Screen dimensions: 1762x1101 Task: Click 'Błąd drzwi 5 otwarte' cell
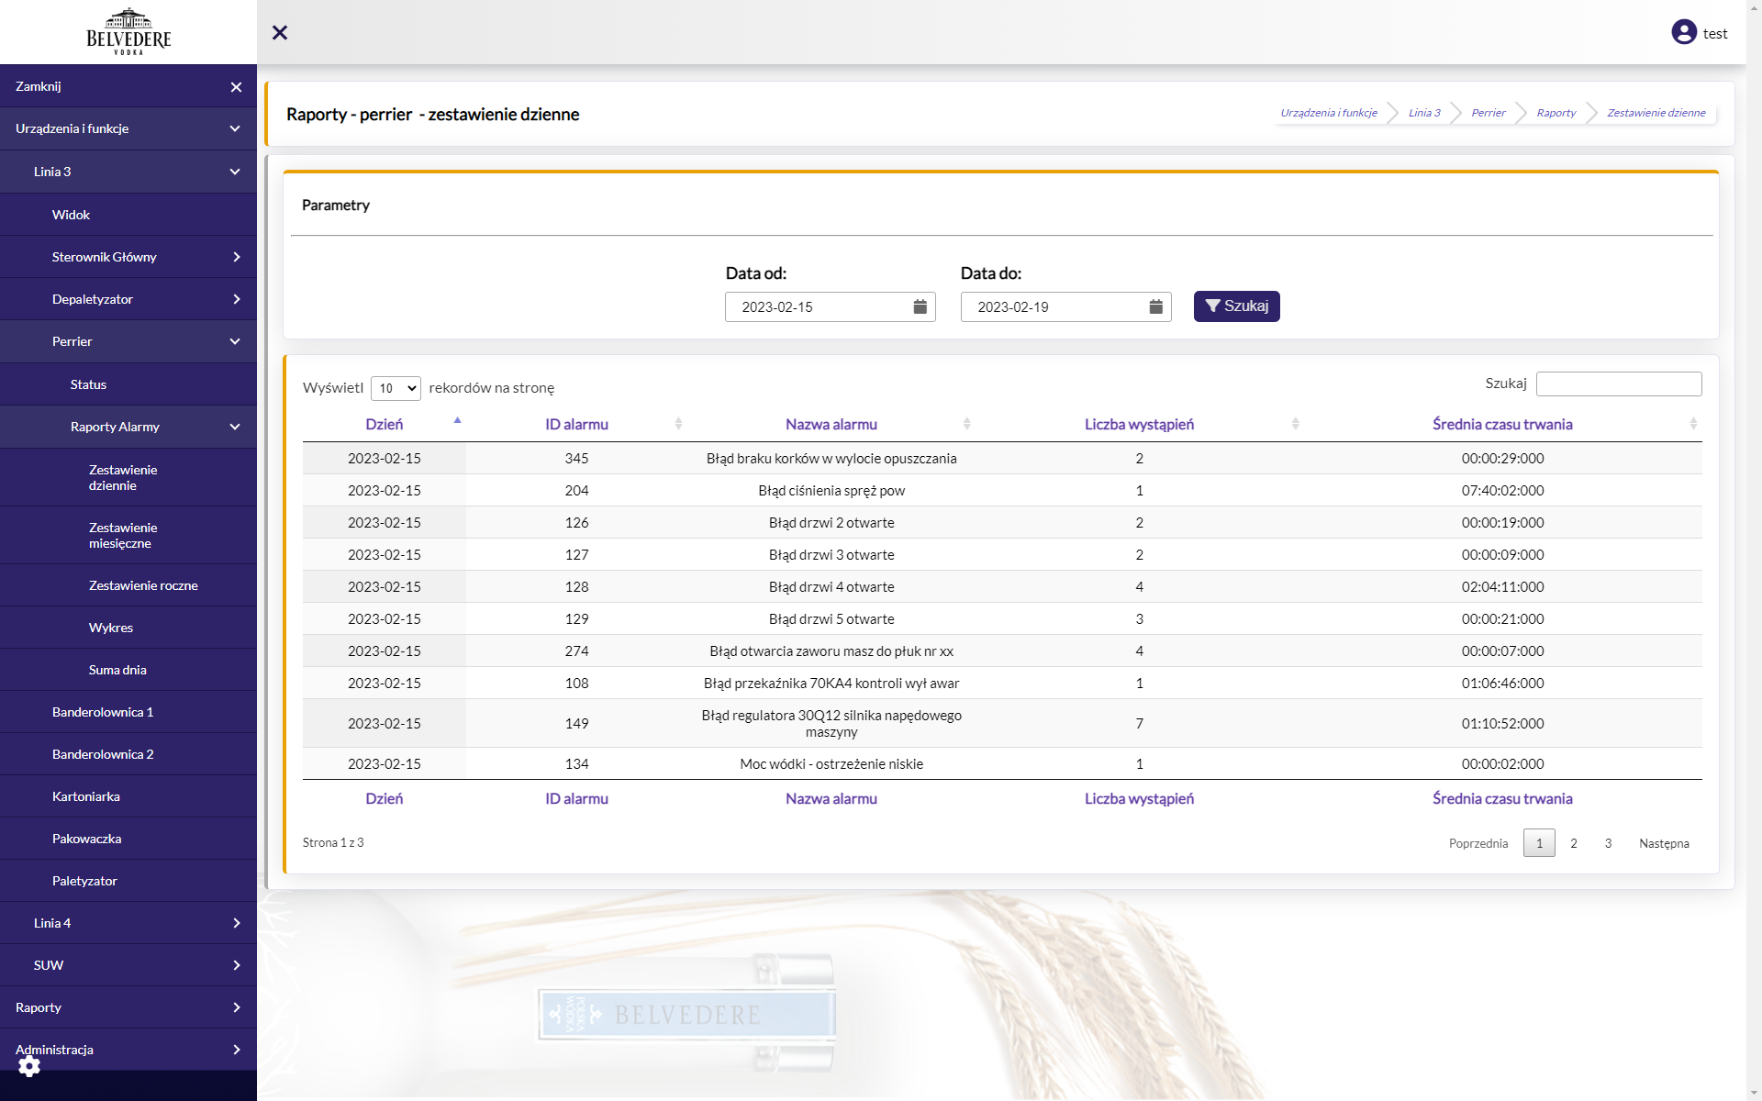point(831,618)
